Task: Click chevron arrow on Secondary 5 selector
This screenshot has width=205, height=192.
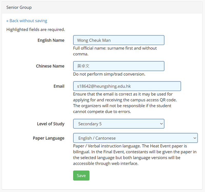Action: [161, 124]
